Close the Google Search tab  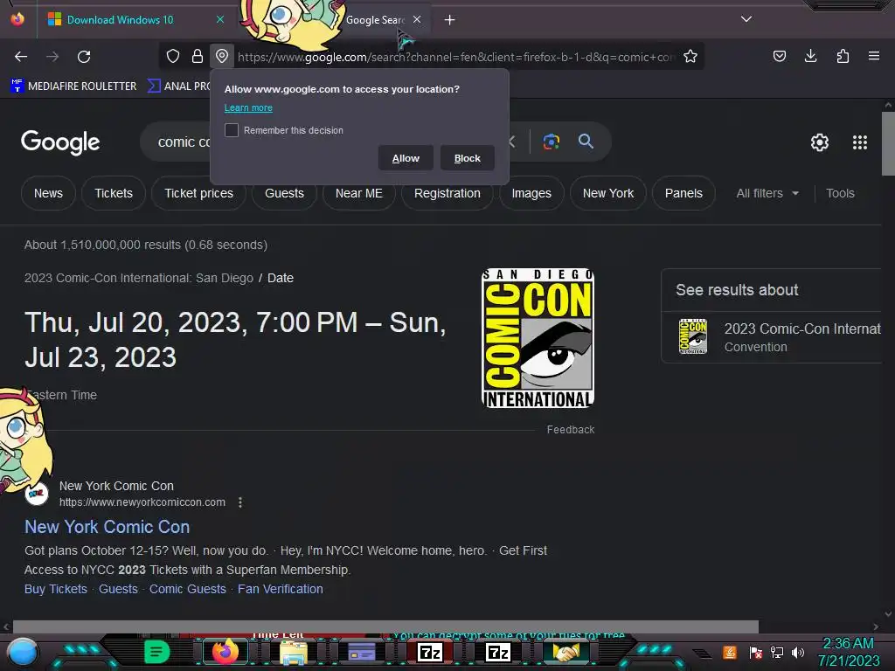pos(417,19)
